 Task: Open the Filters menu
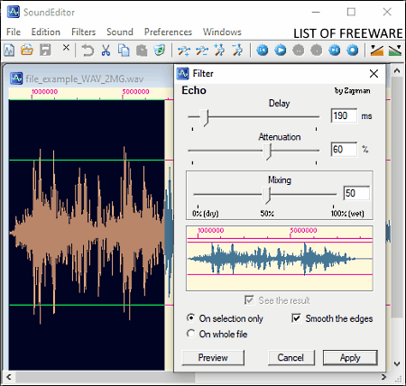click(x=83, y=32)
